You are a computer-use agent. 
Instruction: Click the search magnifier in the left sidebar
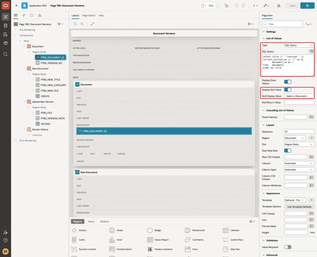tap(6, 54)
